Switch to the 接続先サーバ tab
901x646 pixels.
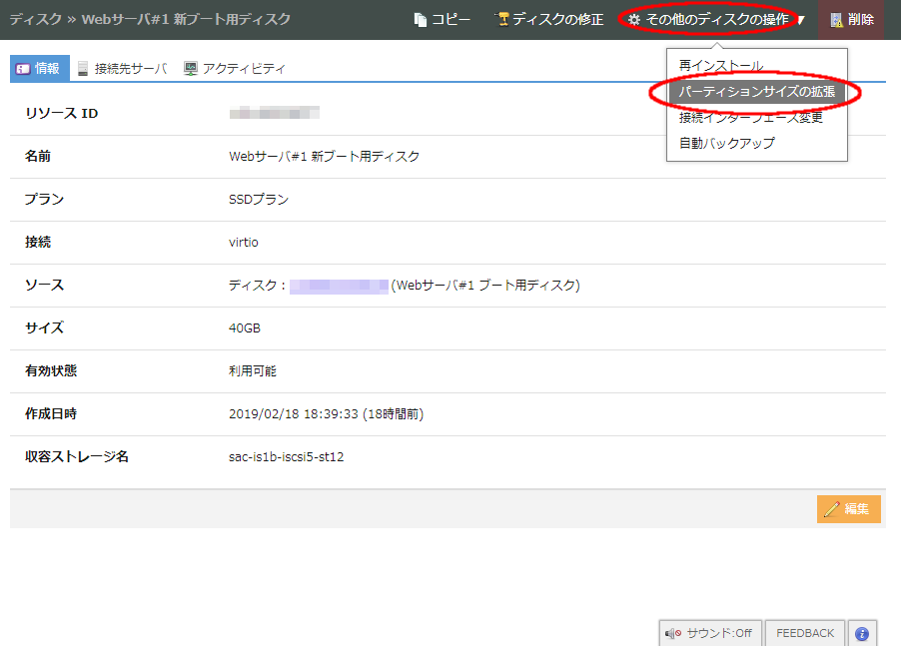click(x=130, y=69)
